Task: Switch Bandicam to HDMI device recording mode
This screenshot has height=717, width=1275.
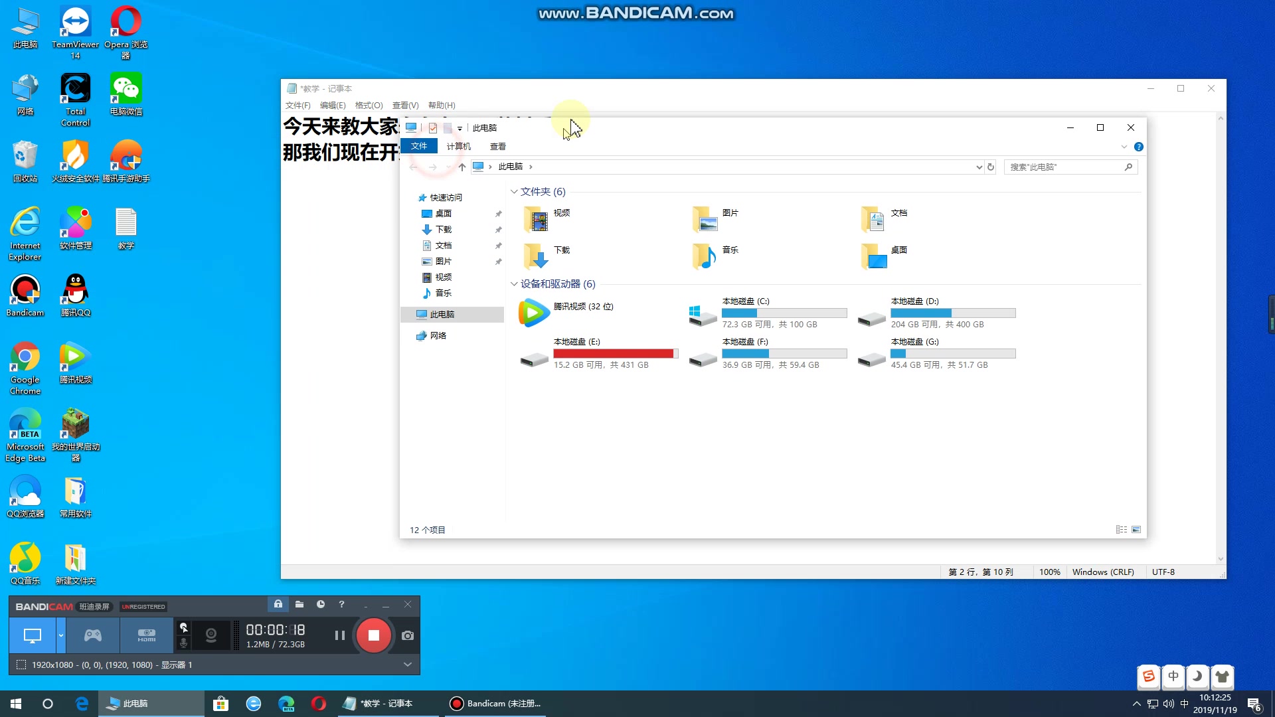Action: click(145, 635)
